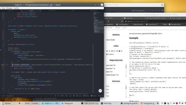Open the Help menu in Atom
Screen dimensions: 186x105
point(3,8)
